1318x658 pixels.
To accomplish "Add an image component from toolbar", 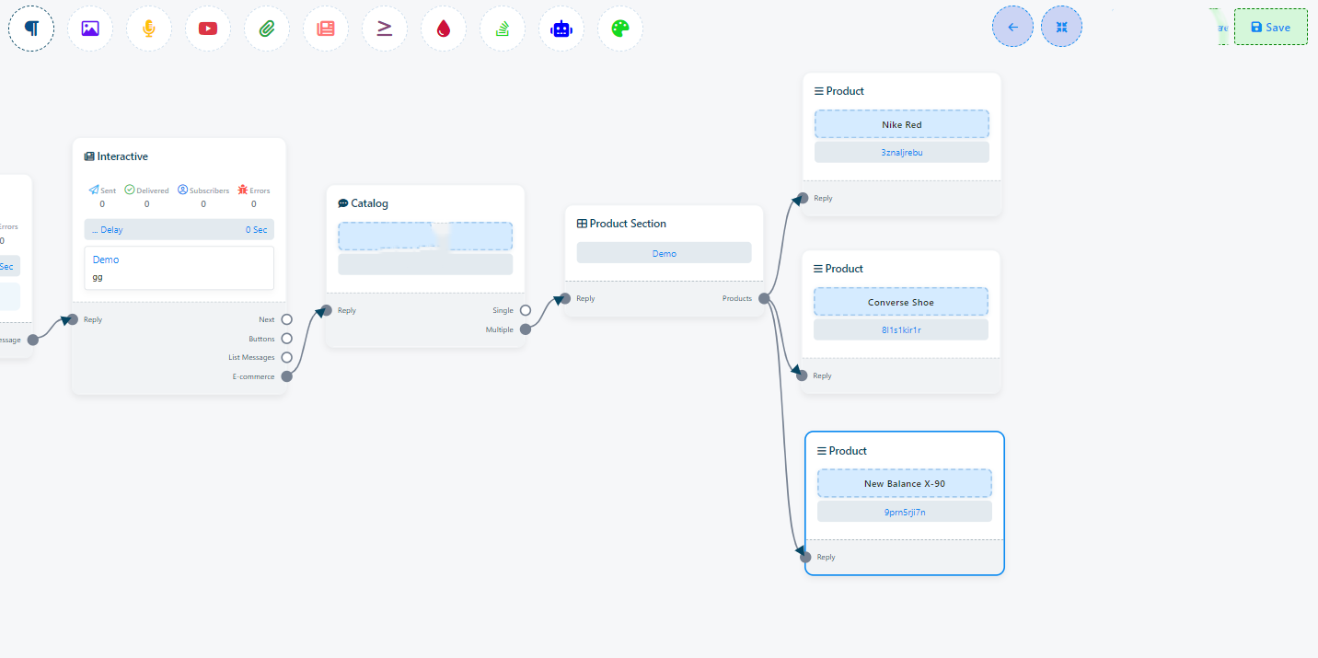I will tap(90, 28).
